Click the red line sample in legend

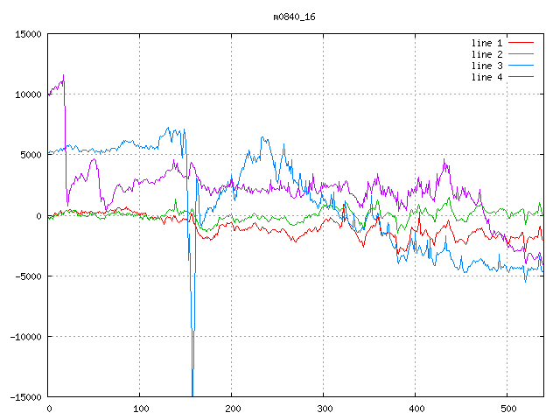[521, 43]
